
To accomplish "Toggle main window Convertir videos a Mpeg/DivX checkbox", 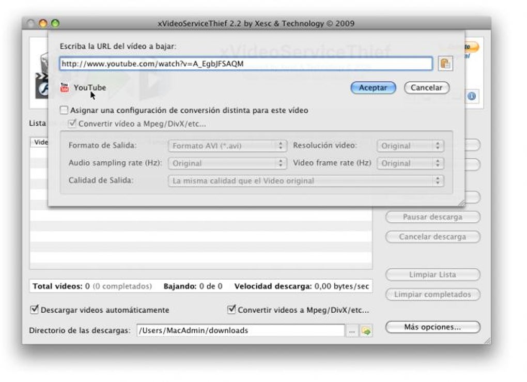I will tap(231, 309).
